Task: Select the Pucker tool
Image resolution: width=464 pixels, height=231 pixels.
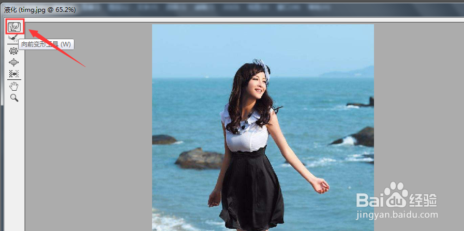Action: coord(13,51)
